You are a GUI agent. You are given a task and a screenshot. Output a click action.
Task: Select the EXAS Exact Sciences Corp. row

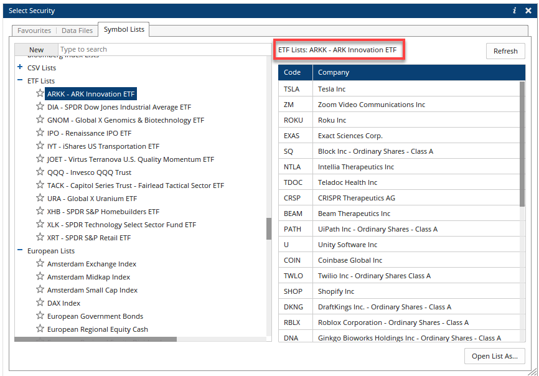pos(399,136)
